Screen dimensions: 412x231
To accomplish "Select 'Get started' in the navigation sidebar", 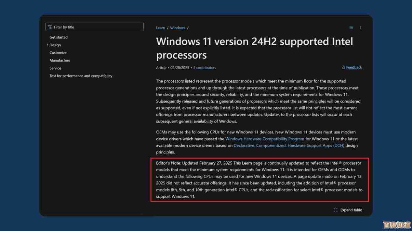I will click(x=59, y=37).
